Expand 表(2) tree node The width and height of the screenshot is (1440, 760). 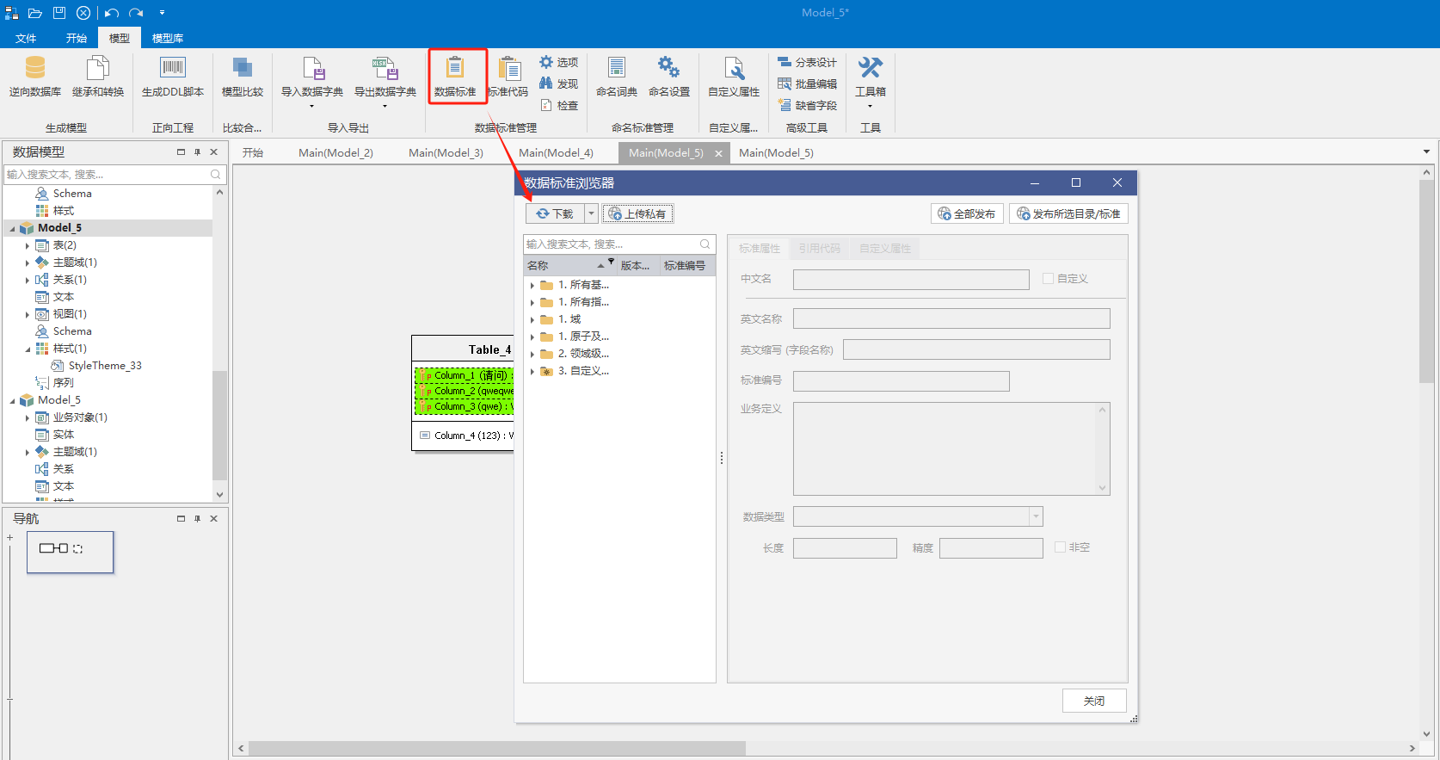click(x=28, y=245)
